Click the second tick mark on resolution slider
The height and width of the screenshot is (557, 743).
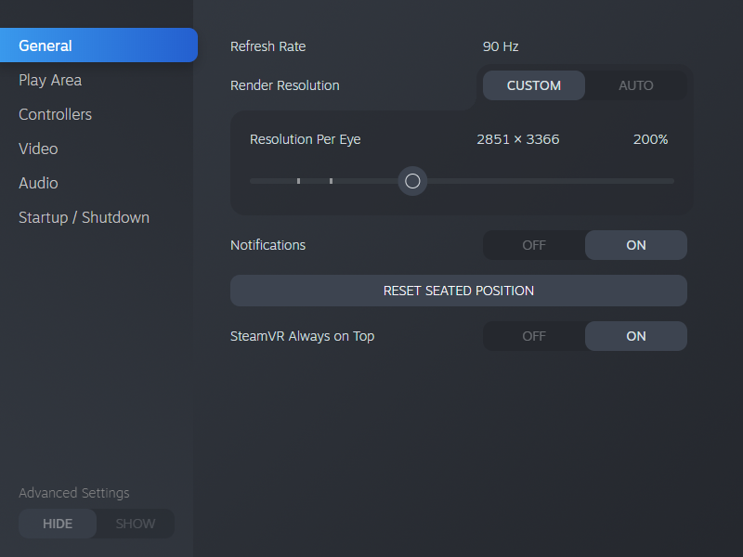[x=331, y=181]
